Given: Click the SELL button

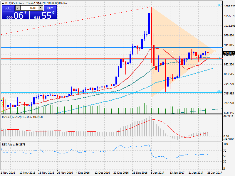Looking at the screenshot, I should click(8, 8).
